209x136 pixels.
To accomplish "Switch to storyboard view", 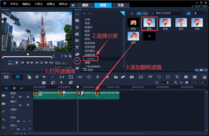I will (x=6, y=77).
